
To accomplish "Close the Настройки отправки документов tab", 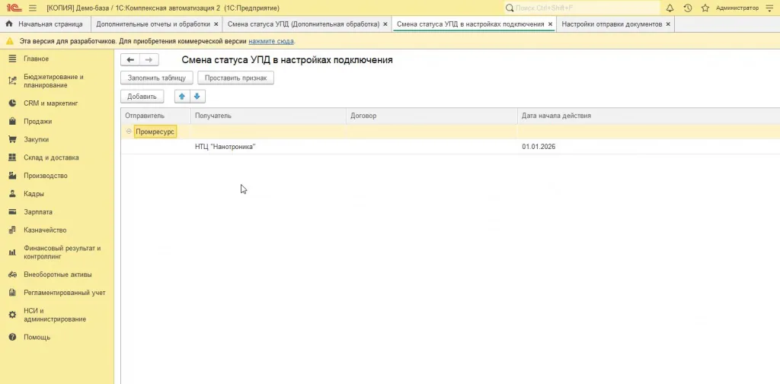I will point(667,24).
